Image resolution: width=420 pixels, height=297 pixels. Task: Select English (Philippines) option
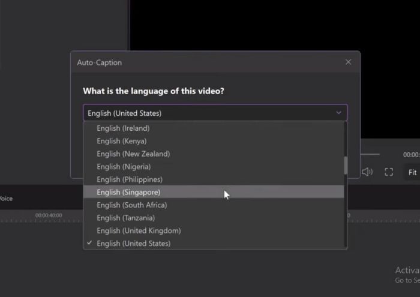point(130,179)
